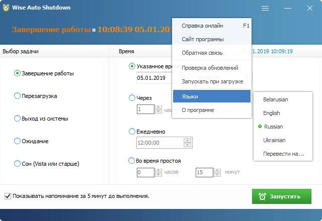Image resolution: width=322 pixels, height=221 pixels.
Task: Click the idle hours field showing 0
Action: [x=145, y=172]
